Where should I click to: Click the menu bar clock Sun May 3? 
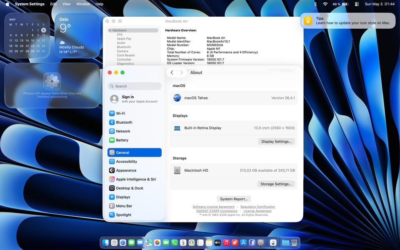tap(380, 4)
